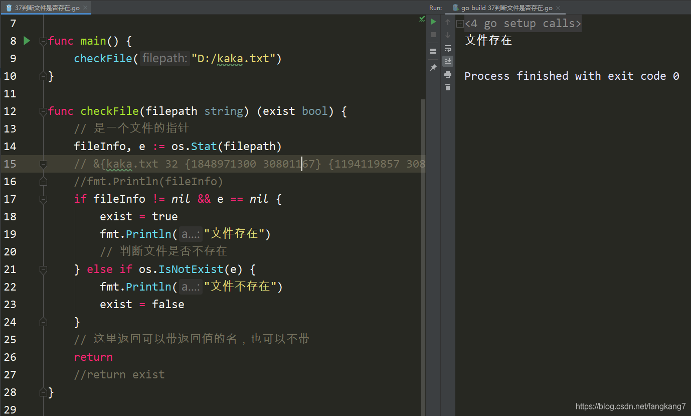Rerun the go build configuration
The width and height of the screenshot is (691, 416).
click(x=434, y=22)
